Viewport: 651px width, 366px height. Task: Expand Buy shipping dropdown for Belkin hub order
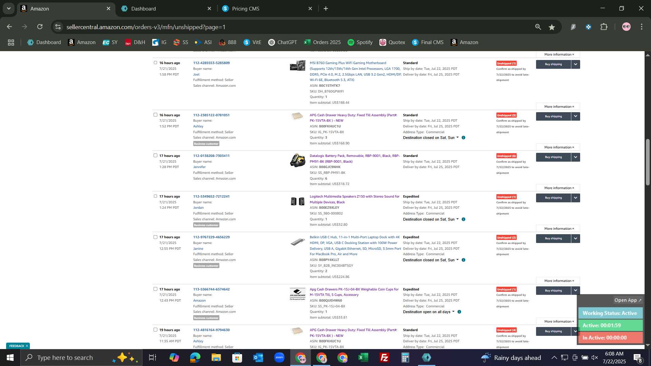tap(575, 238)
